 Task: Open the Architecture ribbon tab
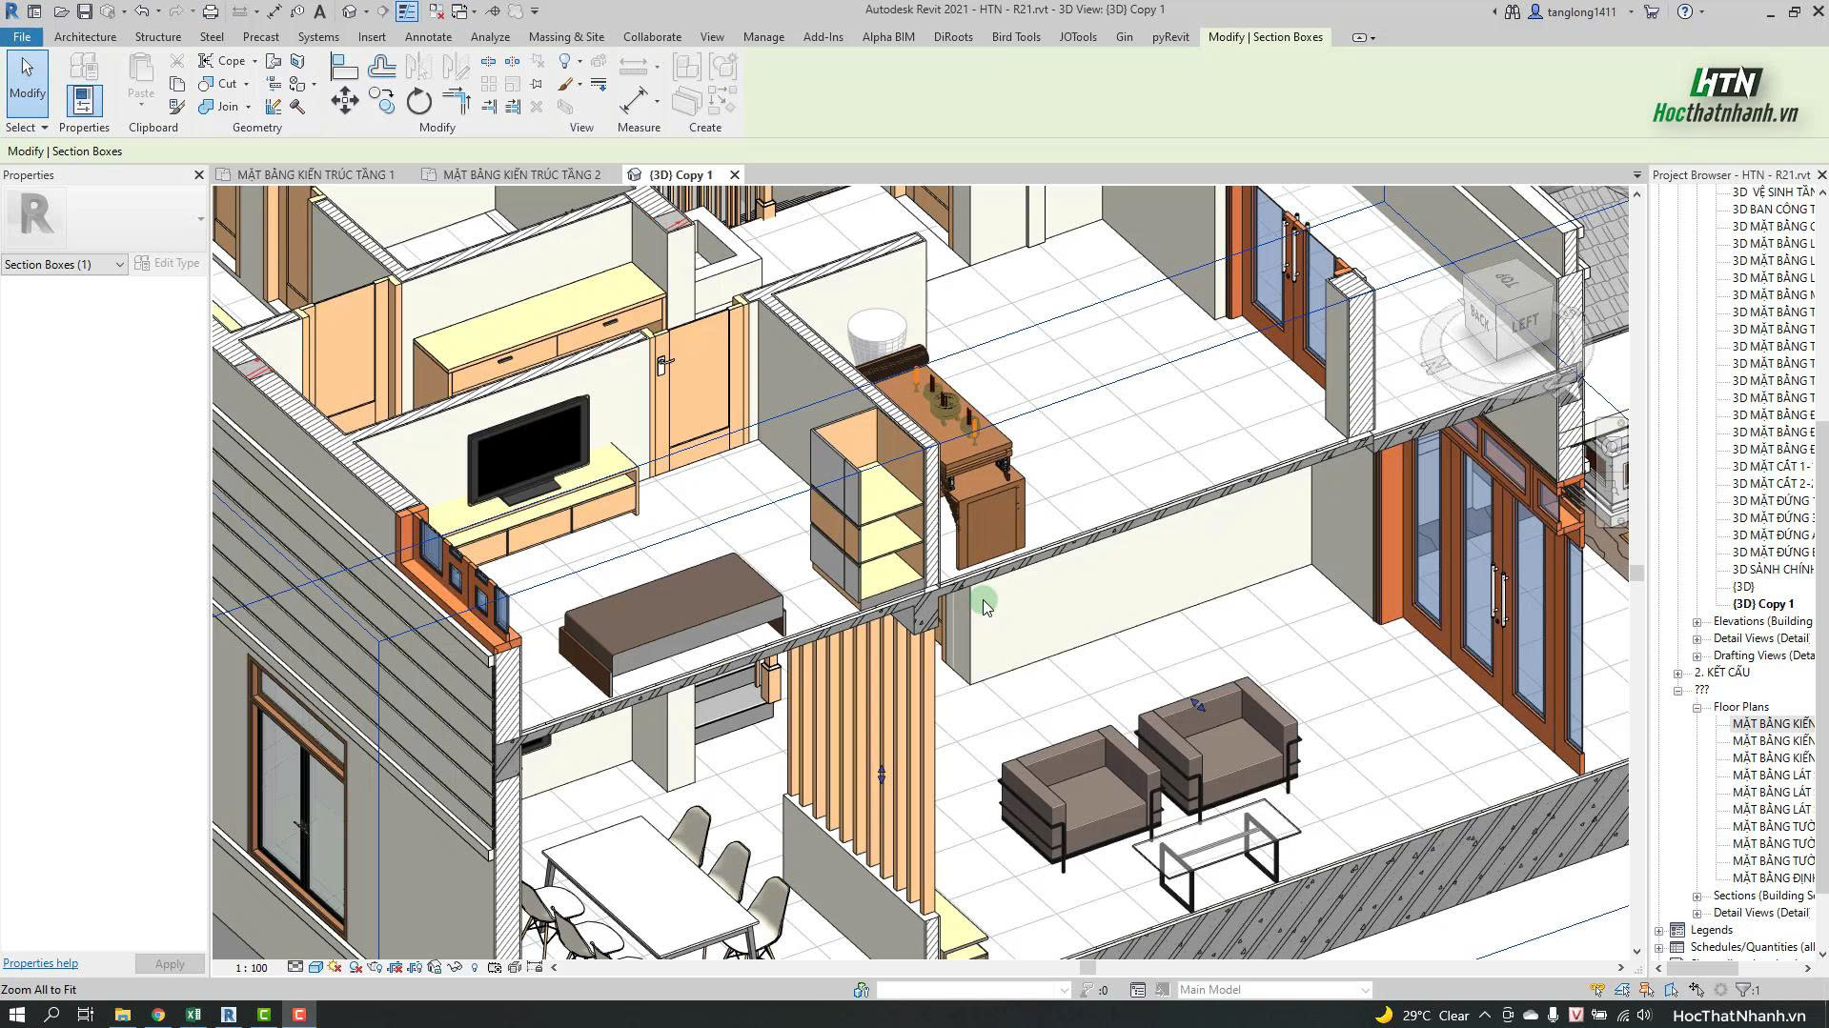point(85,37)
